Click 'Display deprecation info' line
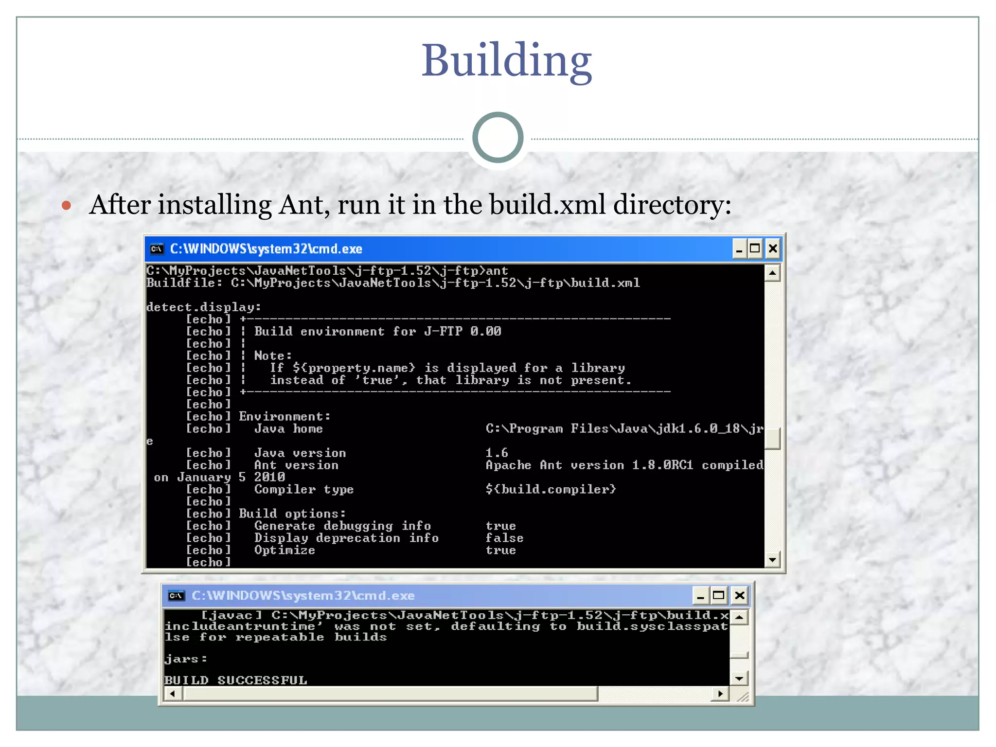Screen dimensions: 996x747 click(x=346, y=538)
